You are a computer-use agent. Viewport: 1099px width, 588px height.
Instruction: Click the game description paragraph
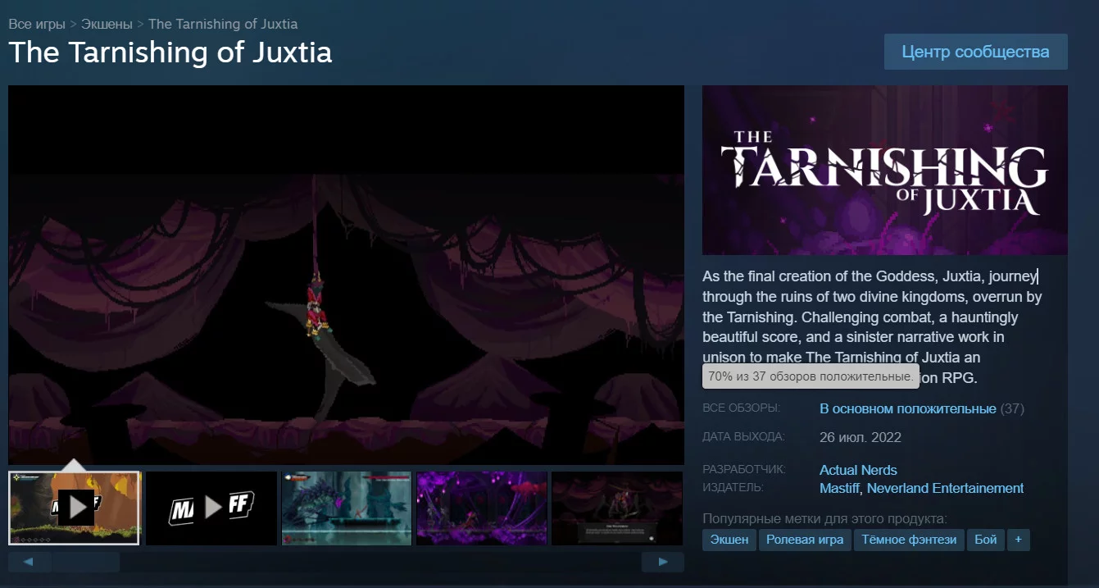coord(873,327)
